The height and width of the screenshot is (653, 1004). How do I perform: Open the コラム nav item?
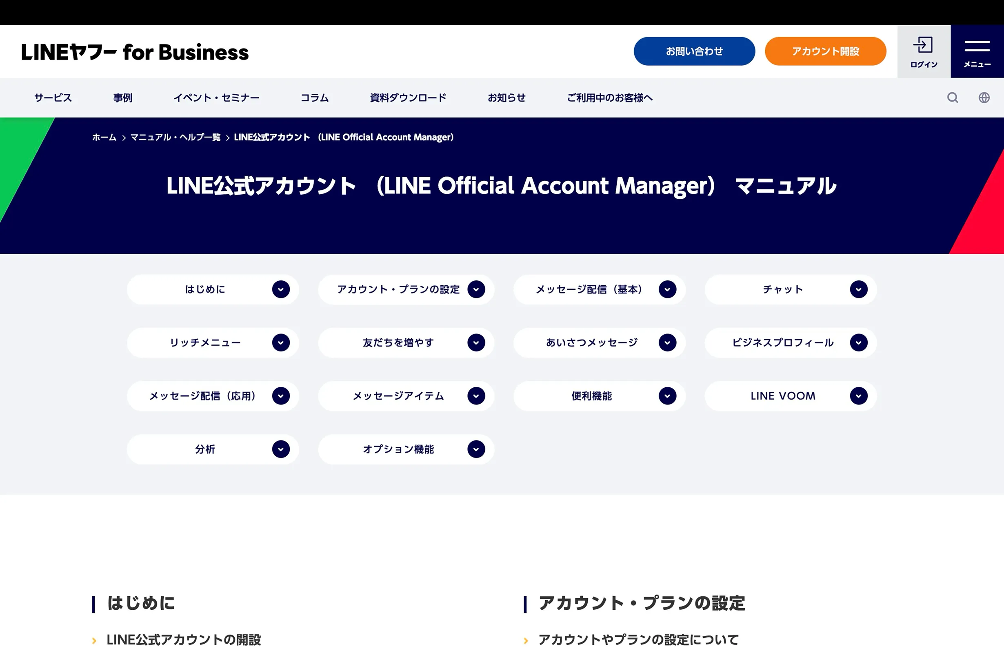(315, 98)
